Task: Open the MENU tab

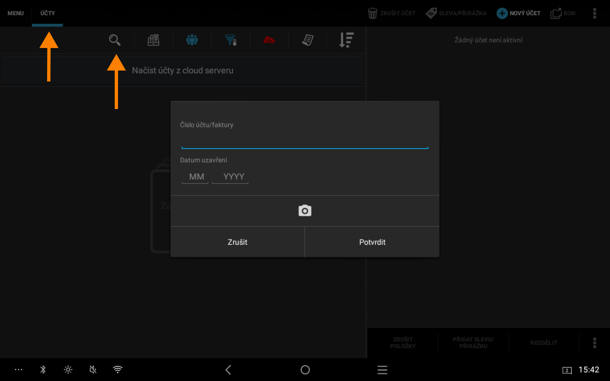Action: pyautogui.click(x=16, y=13)
